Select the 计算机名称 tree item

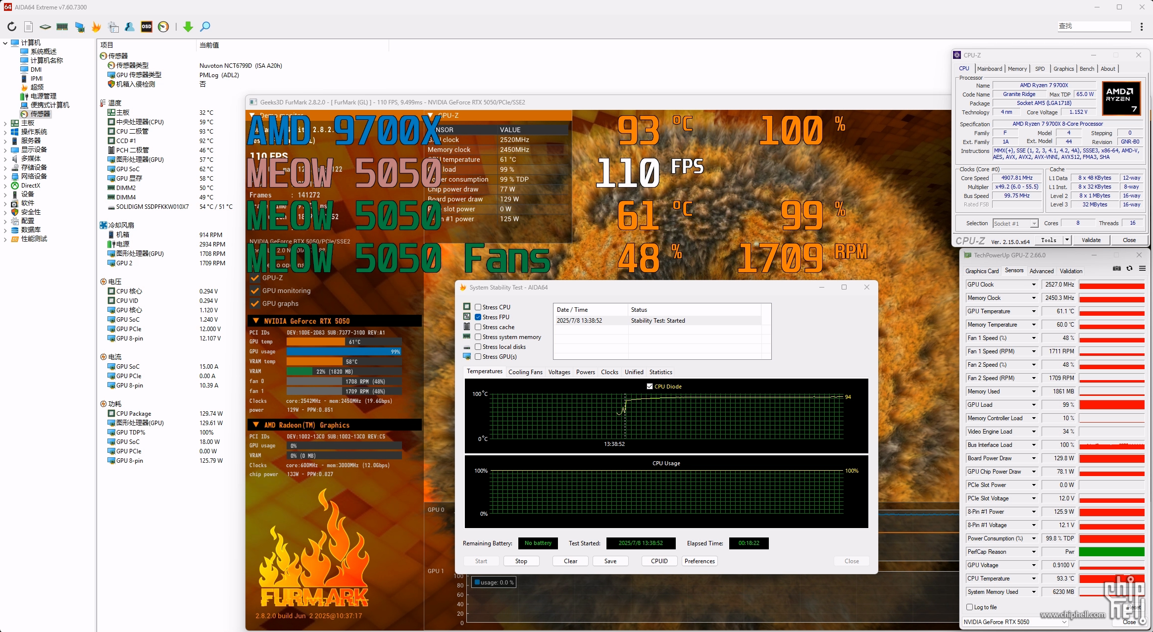[47, 60]
